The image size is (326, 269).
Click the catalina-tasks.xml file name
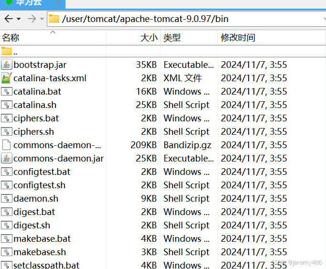(x=50, y=78)
